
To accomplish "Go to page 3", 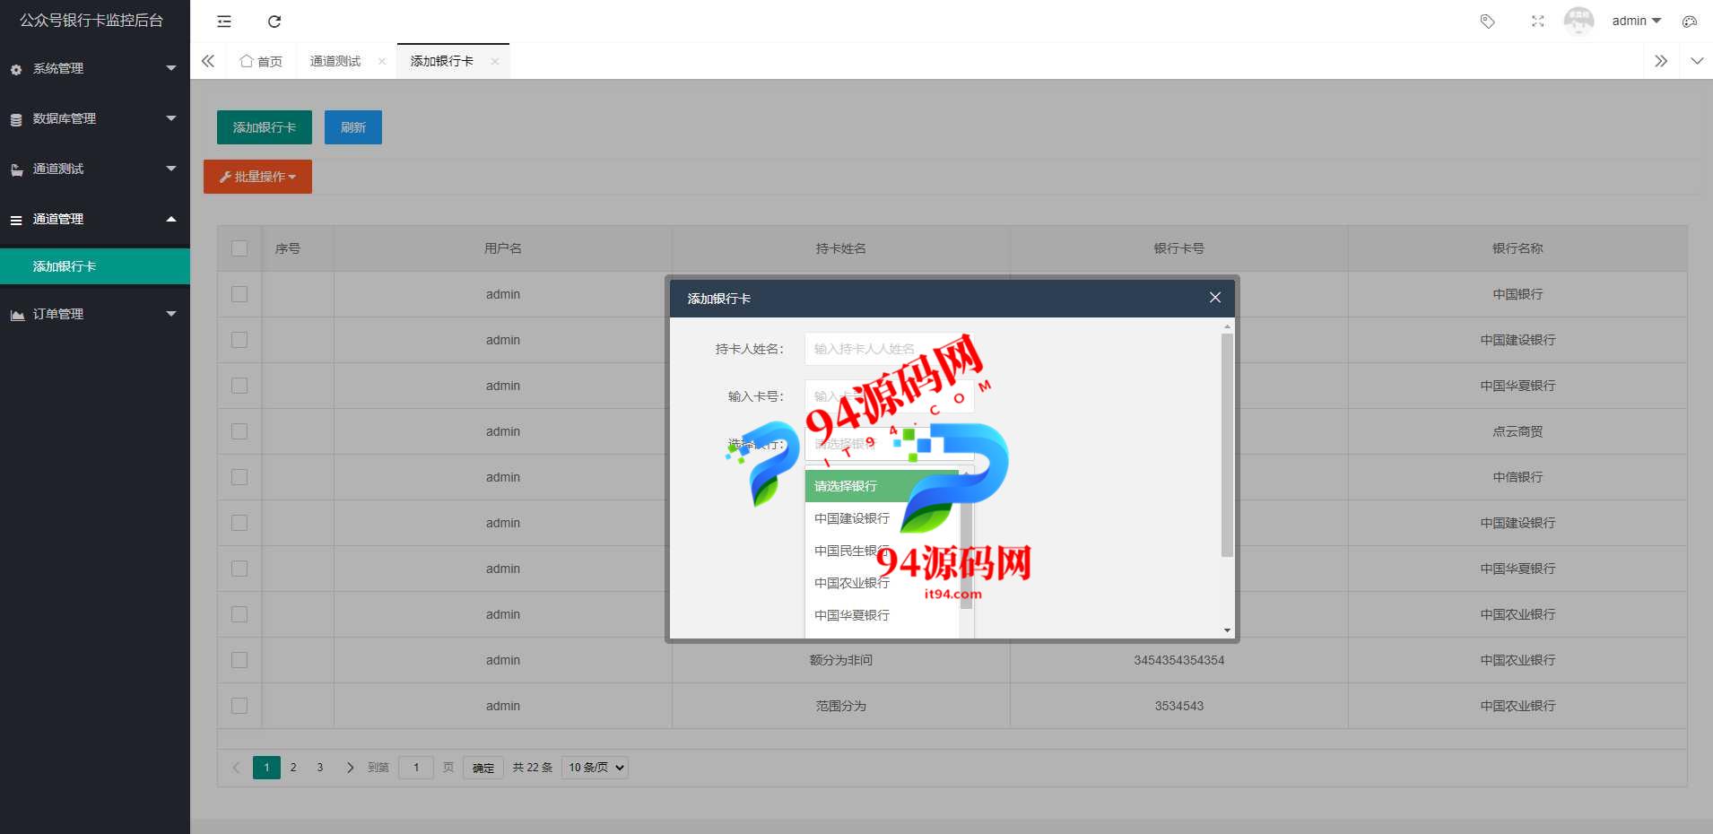I will point(320,768).
